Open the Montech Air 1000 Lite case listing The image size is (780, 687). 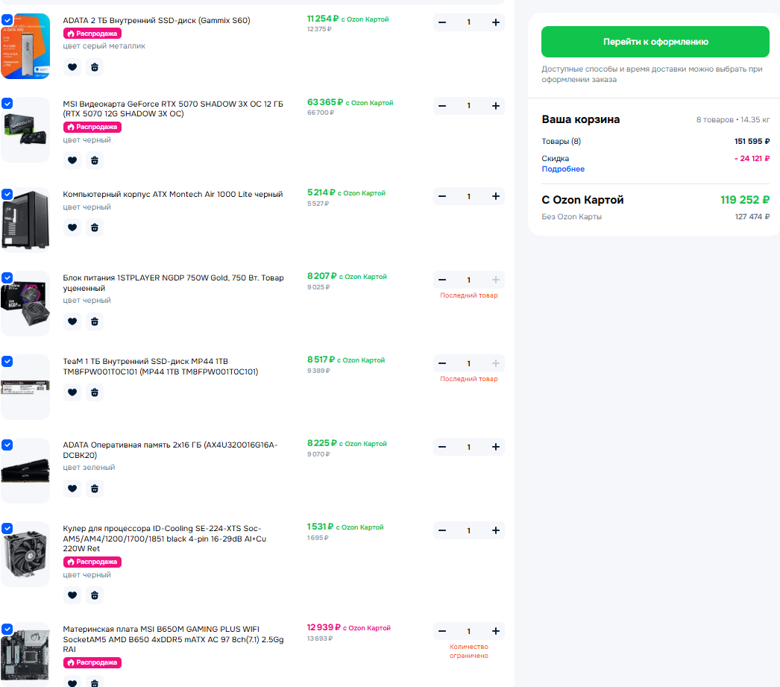click(172, 195)
